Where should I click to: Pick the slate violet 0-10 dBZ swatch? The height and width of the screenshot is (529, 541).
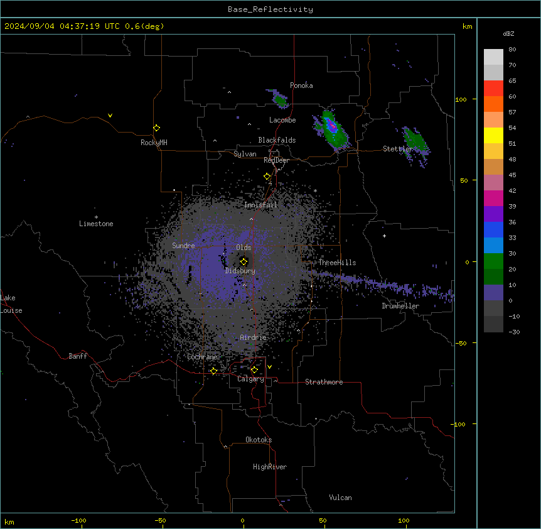point(493,293)
